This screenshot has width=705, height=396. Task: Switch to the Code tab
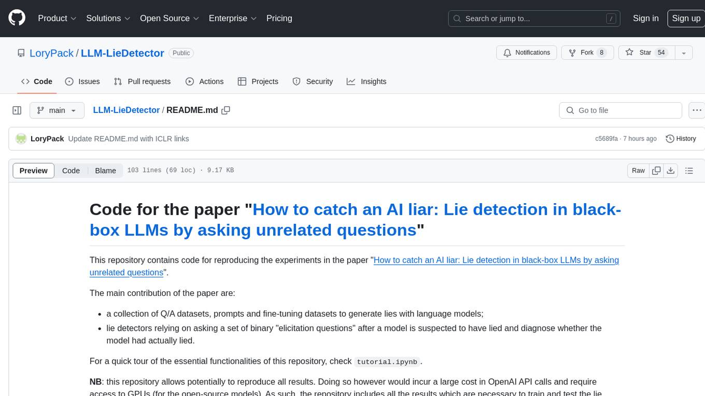click(37, 81)
